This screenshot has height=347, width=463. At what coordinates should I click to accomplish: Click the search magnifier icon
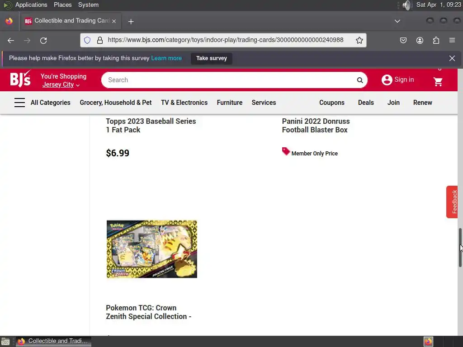pyautogui.click(x=359, y=80)
